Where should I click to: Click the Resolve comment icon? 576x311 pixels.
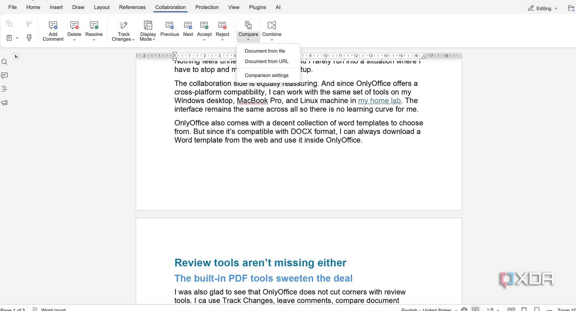[x=94, y=25]
